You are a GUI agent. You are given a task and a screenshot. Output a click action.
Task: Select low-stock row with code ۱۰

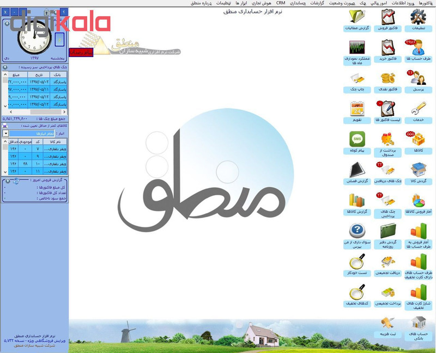tap(38, 164)
